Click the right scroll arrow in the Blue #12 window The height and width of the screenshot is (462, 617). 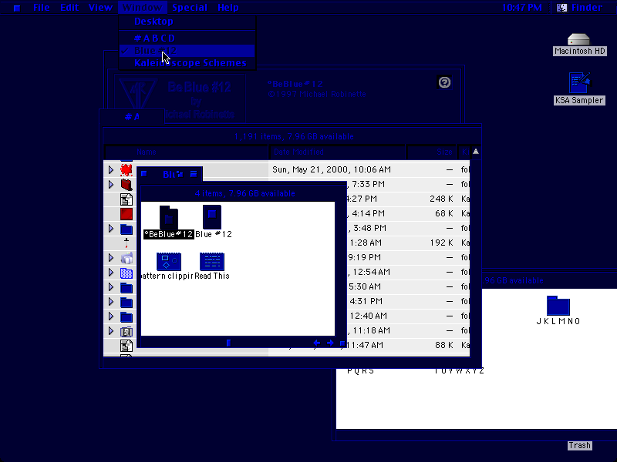tap(330, 343)
